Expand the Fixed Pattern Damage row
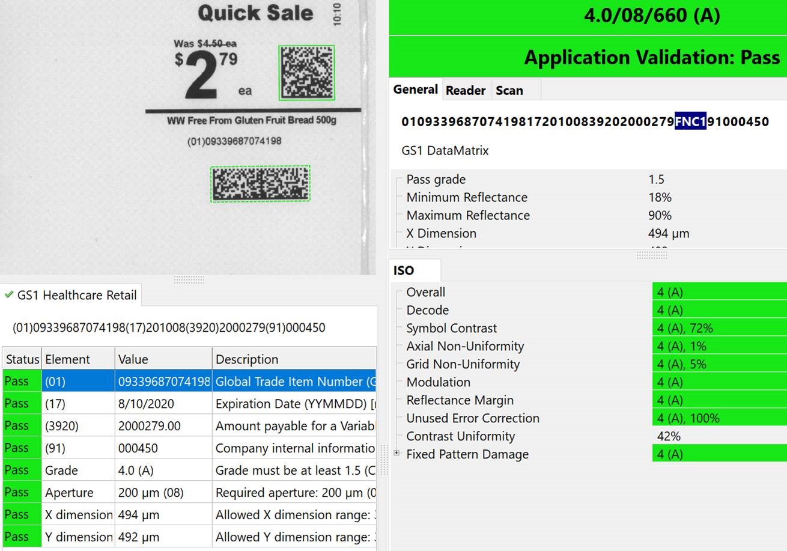 click(x=397, y=453)
